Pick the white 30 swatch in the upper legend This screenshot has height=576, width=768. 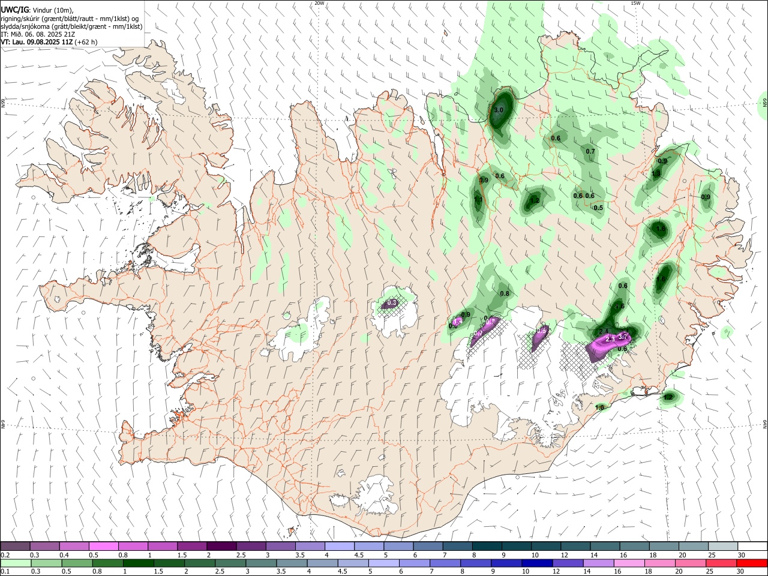(752, 546)
